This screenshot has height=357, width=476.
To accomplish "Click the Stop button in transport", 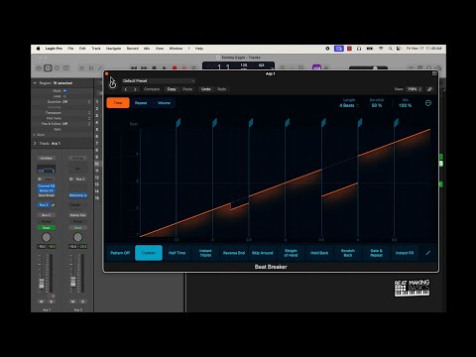I will pyautogui.click(x=154, y=67).
